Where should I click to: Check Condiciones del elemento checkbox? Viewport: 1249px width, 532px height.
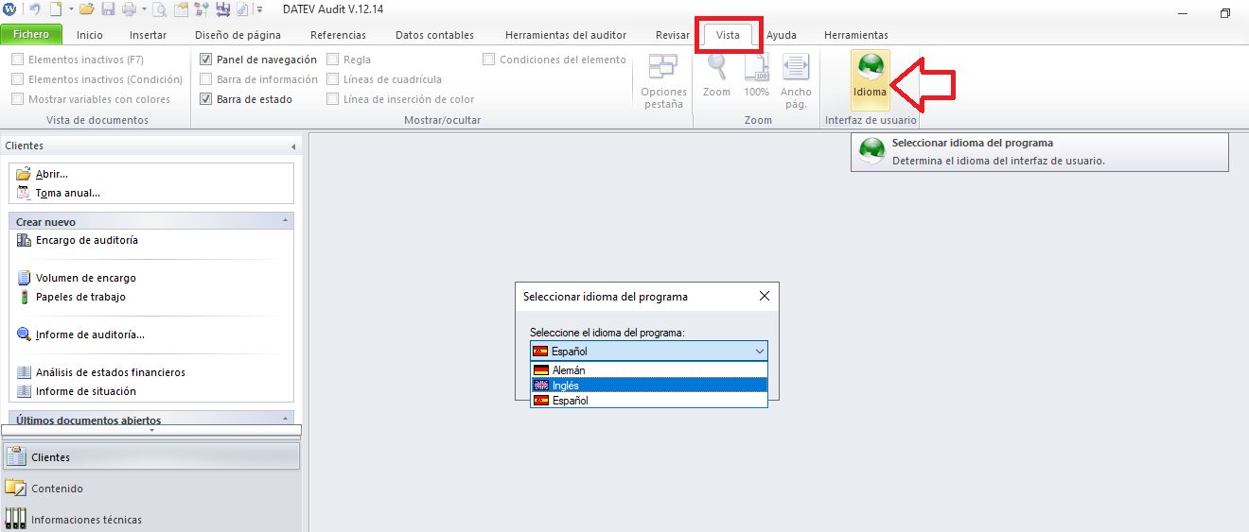tap(489, 60)
